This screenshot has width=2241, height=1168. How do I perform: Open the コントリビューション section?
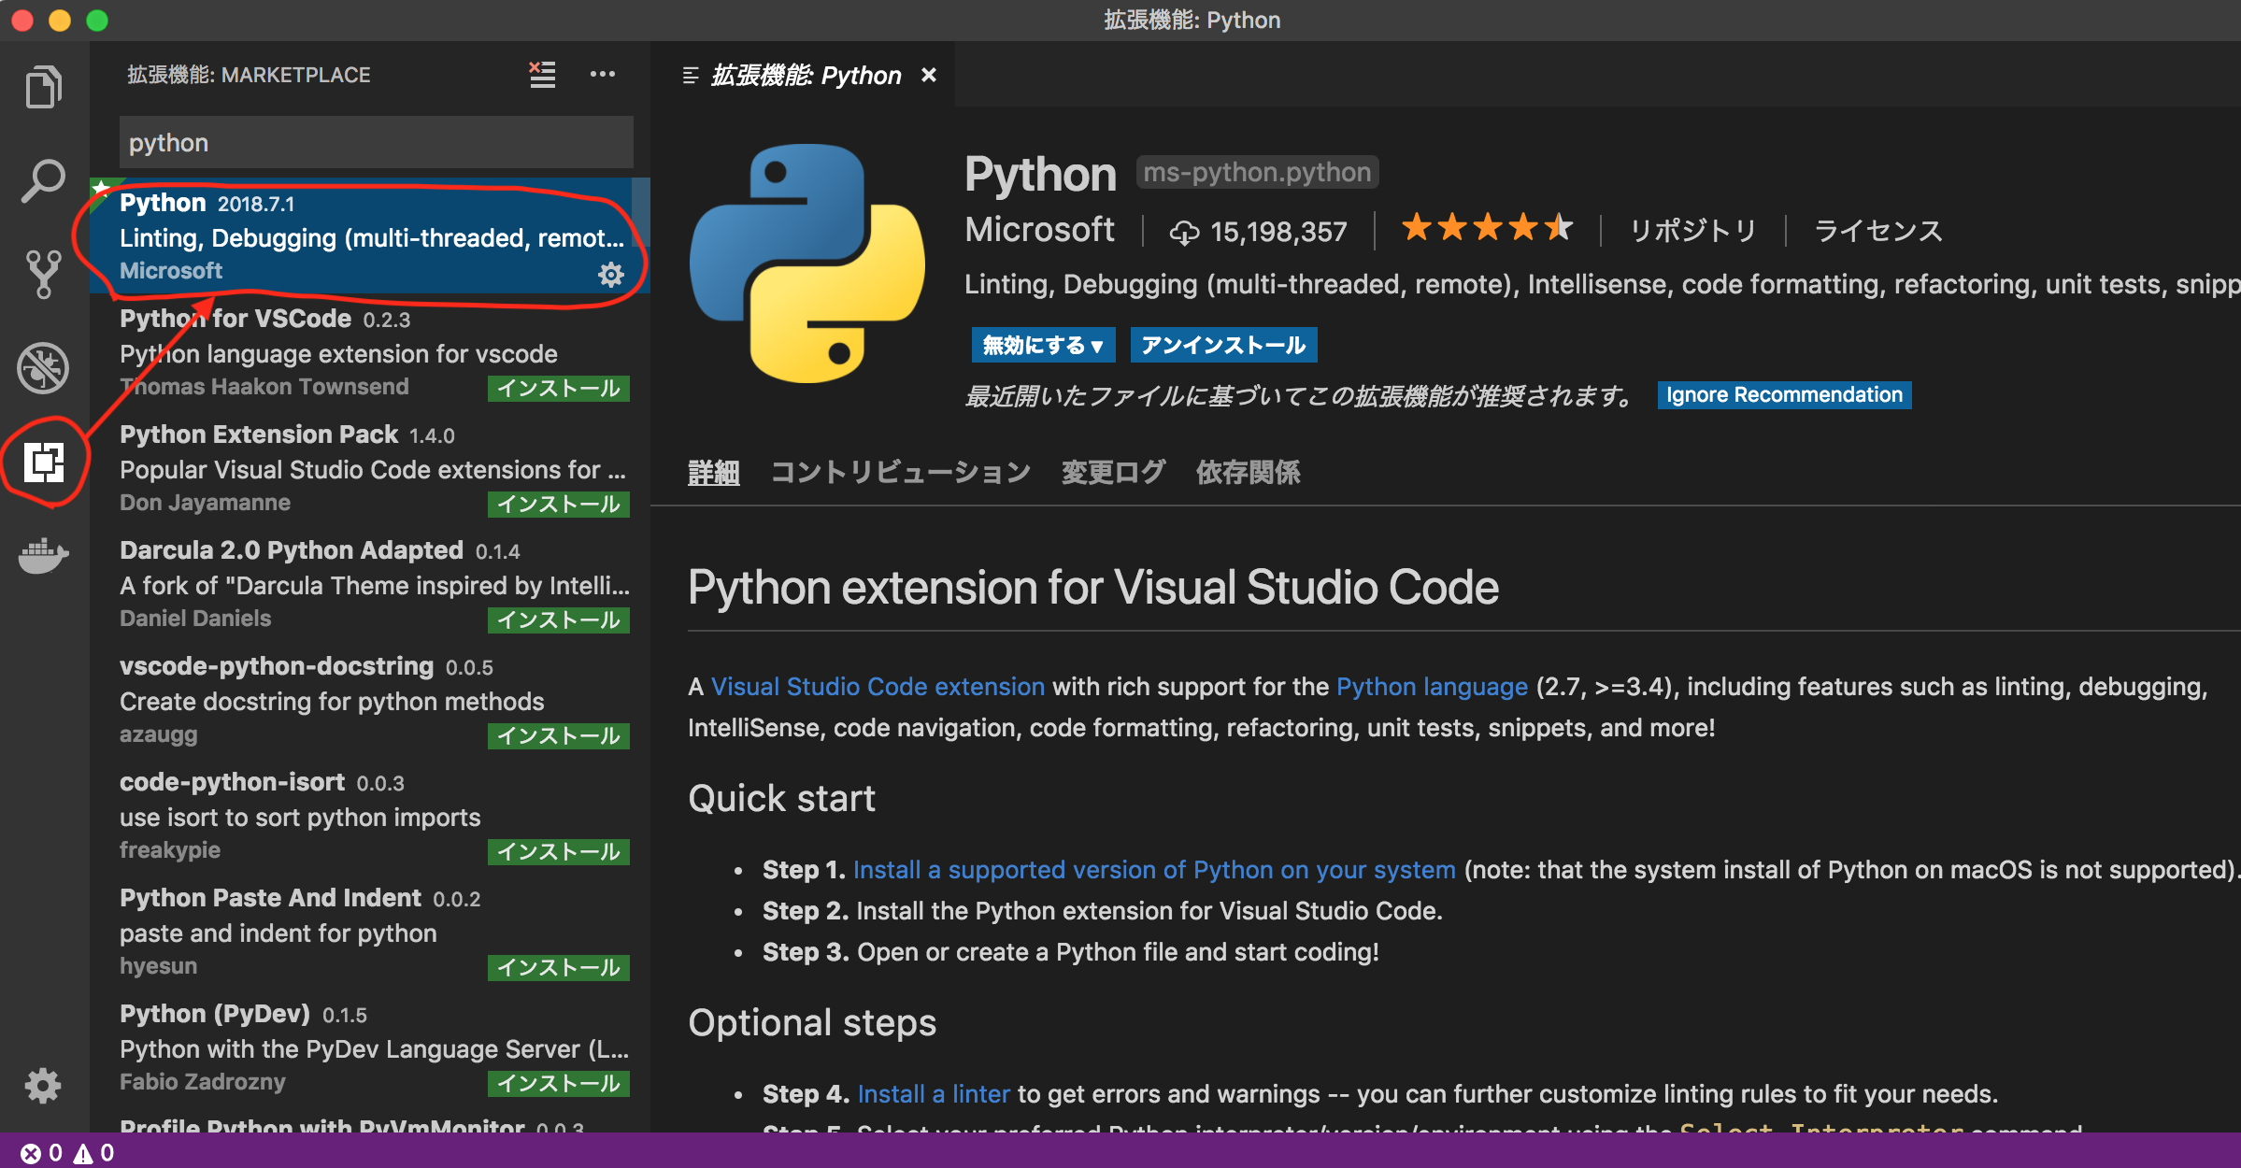click(x=900, y=472)
